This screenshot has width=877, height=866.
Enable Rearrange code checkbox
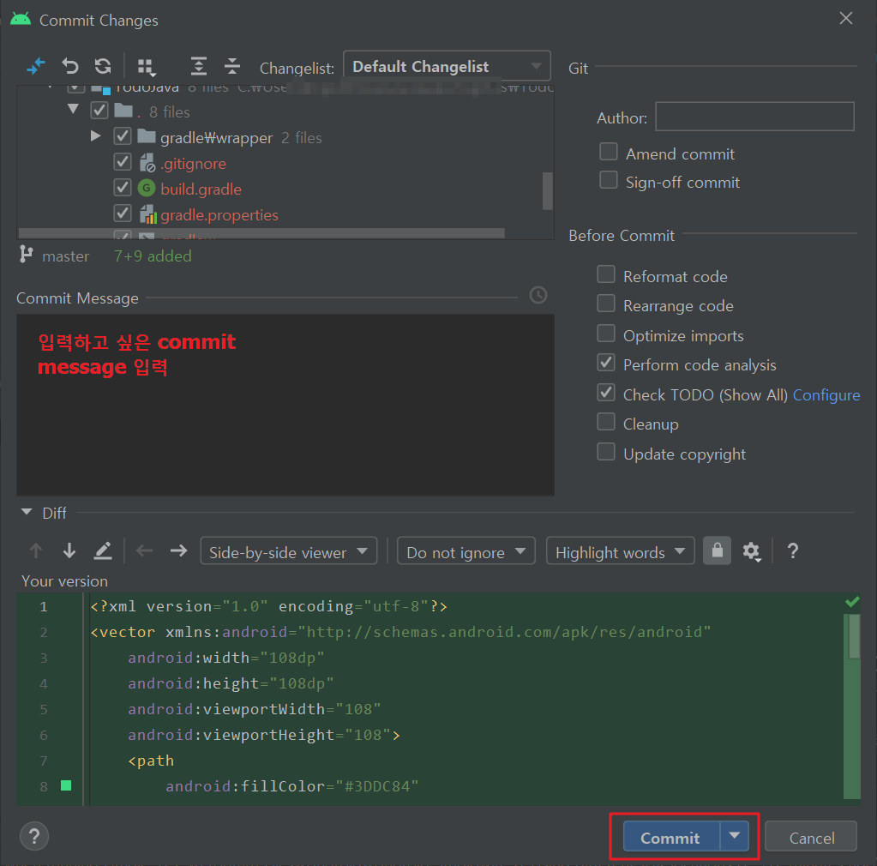coord(606,304)
